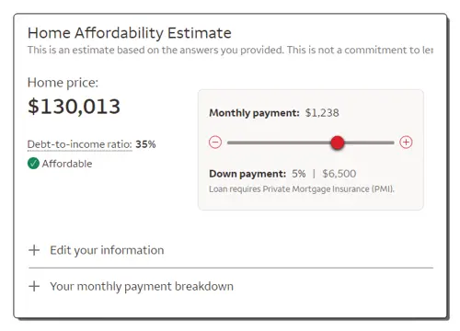Click the $6,500 down payment amount
Viewport: 460px width, 331px height.
coord(339,174)
